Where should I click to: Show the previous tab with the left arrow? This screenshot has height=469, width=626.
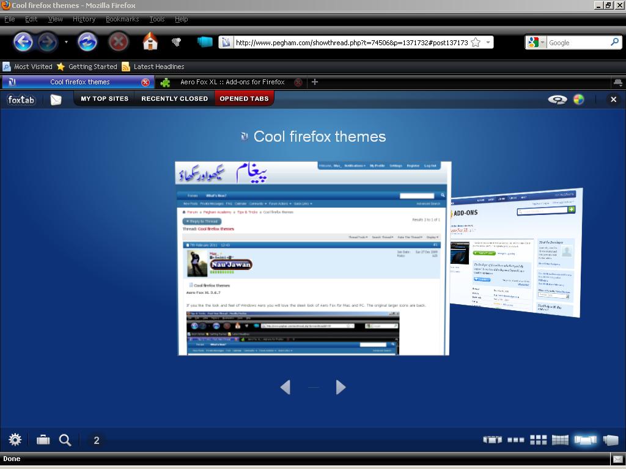[x=285, y=387]
